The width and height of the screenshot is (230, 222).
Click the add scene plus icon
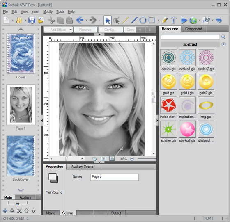(x=5, y=211)
